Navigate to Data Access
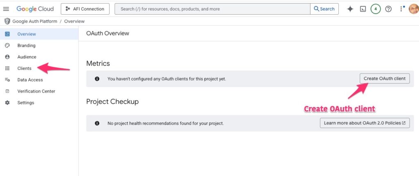 [x=30, y=80]
